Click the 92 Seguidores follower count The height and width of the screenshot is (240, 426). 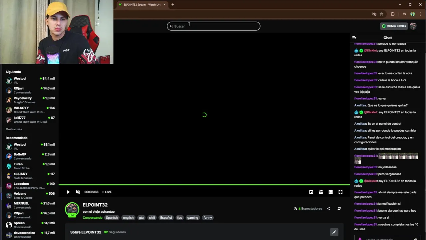tap(115, 232)
